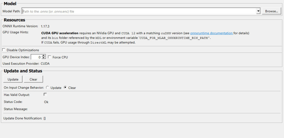Open the onnxruntime documentation link
284x138 pixels.
211,33
